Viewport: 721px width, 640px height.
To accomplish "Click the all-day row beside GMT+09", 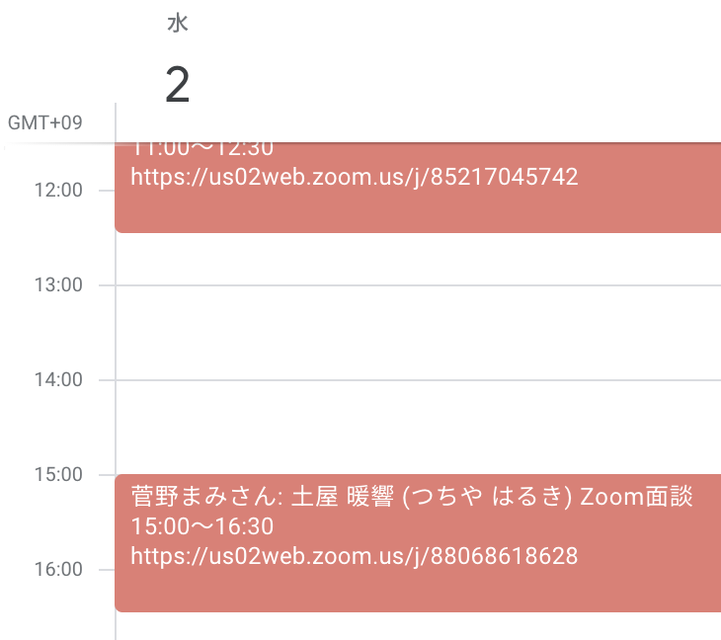I will (418, 122).
